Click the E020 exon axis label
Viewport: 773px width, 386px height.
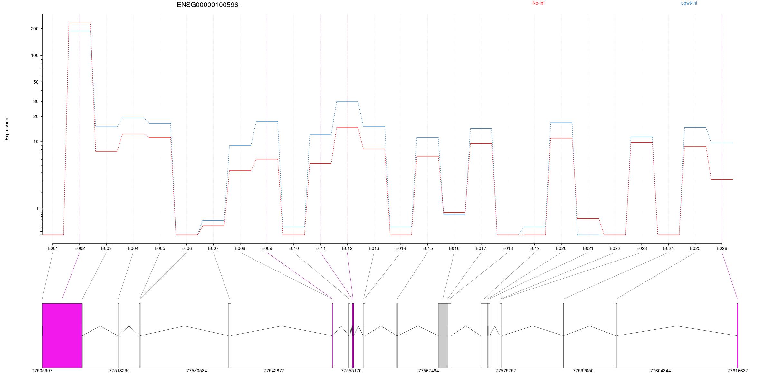561,248
